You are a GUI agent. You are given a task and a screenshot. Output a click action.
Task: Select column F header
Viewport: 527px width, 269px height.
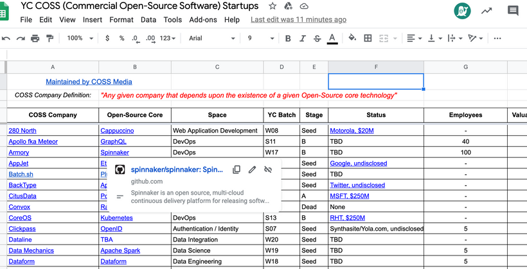pyautogui.click(x=376, y=67)
